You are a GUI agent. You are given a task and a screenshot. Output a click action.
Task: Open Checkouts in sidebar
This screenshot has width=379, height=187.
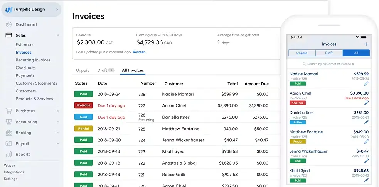pyautogui.click(x=25, y=68)
